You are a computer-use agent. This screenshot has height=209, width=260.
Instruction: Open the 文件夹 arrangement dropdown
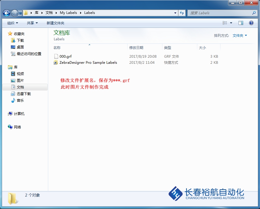pyautogui.click(x=240, y=35)
